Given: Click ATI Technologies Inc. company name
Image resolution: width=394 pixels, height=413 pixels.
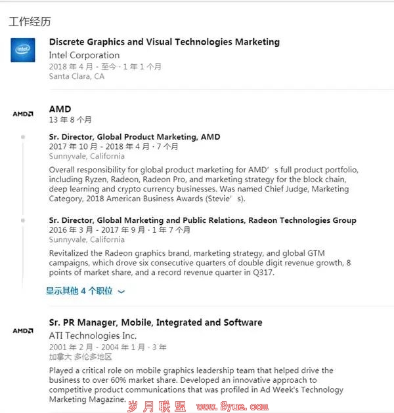Looking at the screenshot, I should pos(93,336).
